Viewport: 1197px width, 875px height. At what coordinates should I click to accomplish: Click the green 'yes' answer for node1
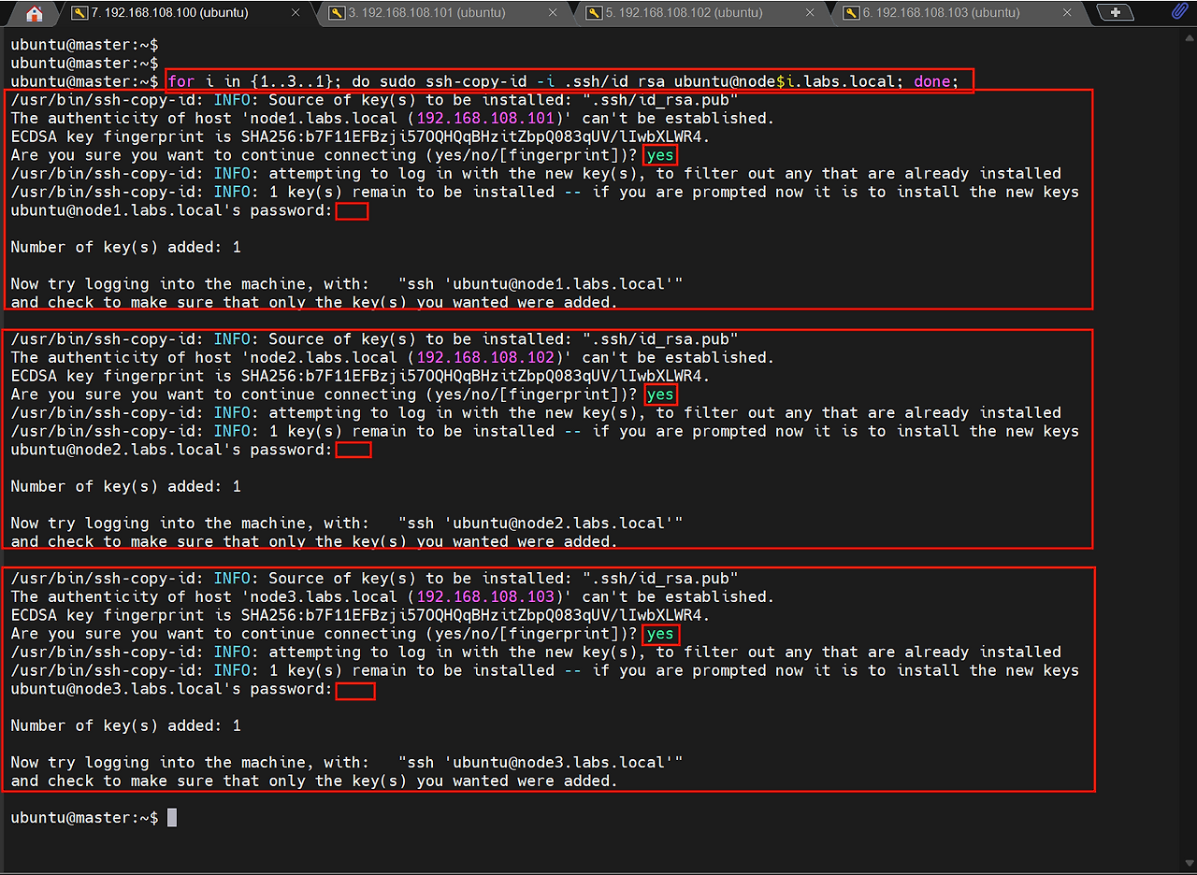click(660, 155)
